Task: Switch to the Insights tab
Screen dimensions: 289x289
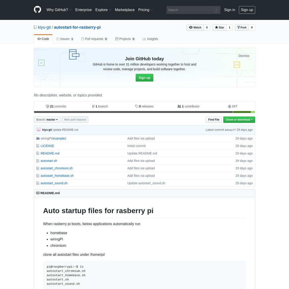Action: (x=150, y=39)
